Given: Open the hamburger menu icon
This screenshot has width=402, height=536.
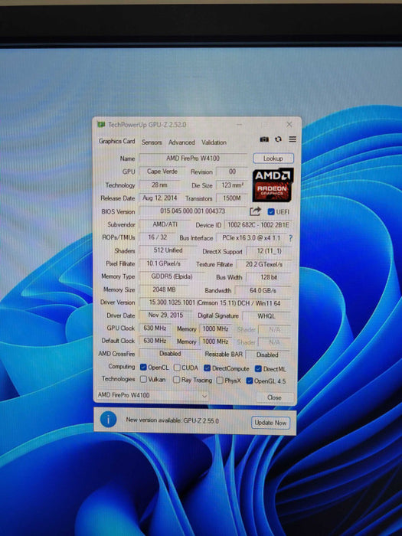Looking at the screenshot, I should [x=293, y=139].
